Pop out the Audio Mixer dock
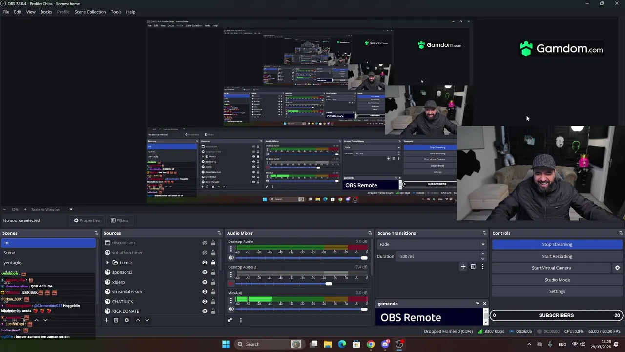625x352 pixels. pos(370,233)
